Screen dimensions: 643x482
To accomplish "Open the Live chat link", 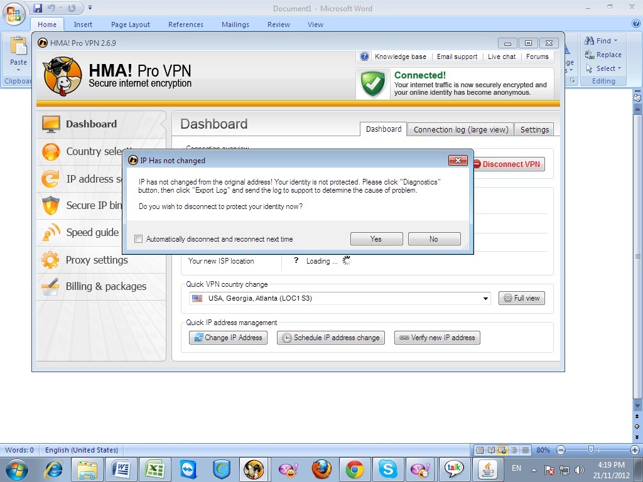I will (x=502, y=56).
